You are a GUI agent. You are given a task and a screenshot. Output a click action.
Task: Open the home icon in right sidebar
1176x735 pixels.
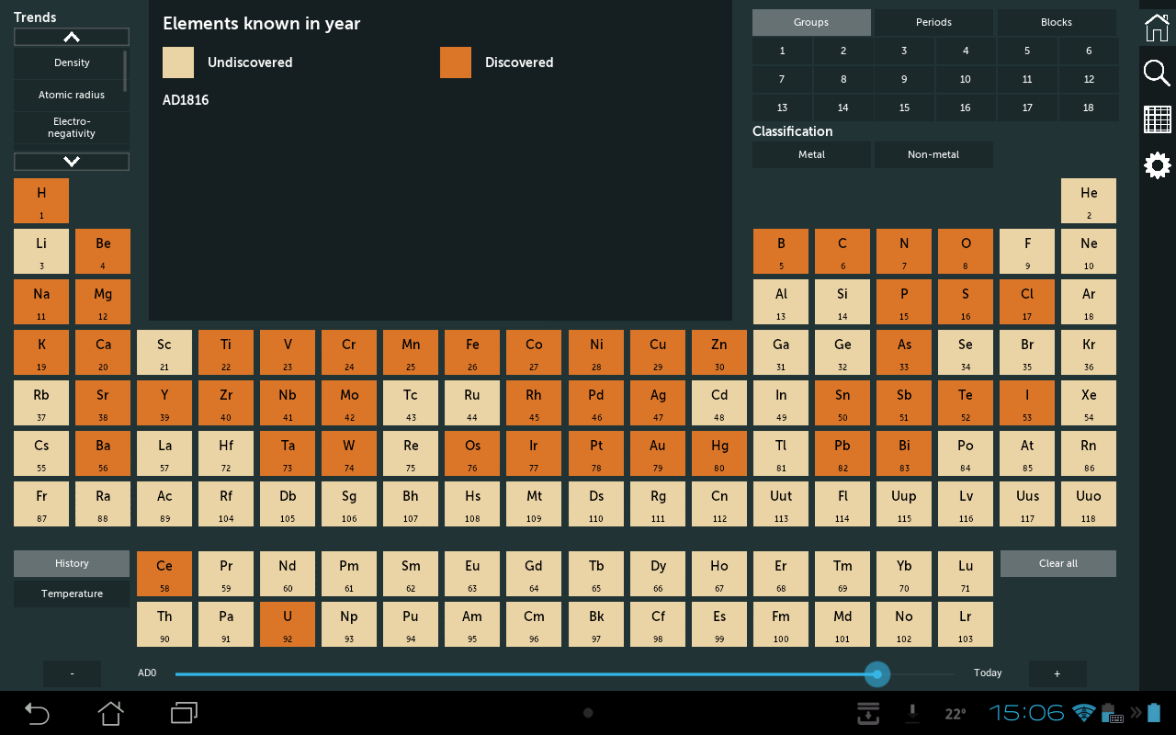[x=1157, y=27]
